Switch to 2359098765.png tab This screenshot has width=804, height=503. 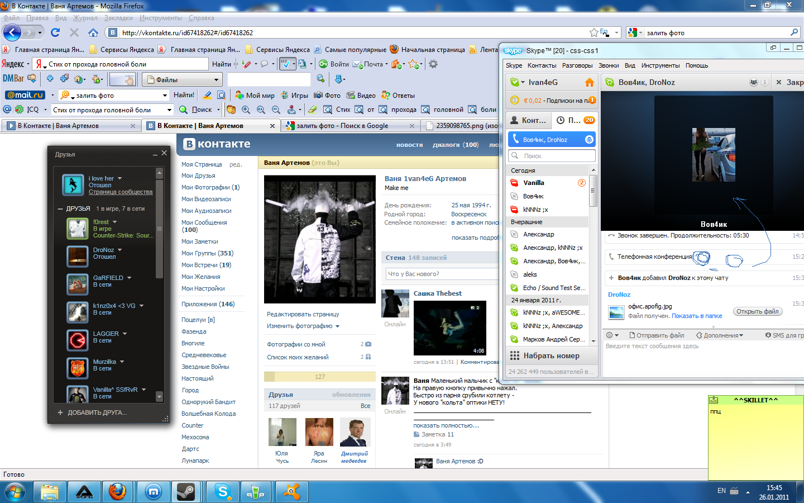pyautogui.click(x=462, y=126)
